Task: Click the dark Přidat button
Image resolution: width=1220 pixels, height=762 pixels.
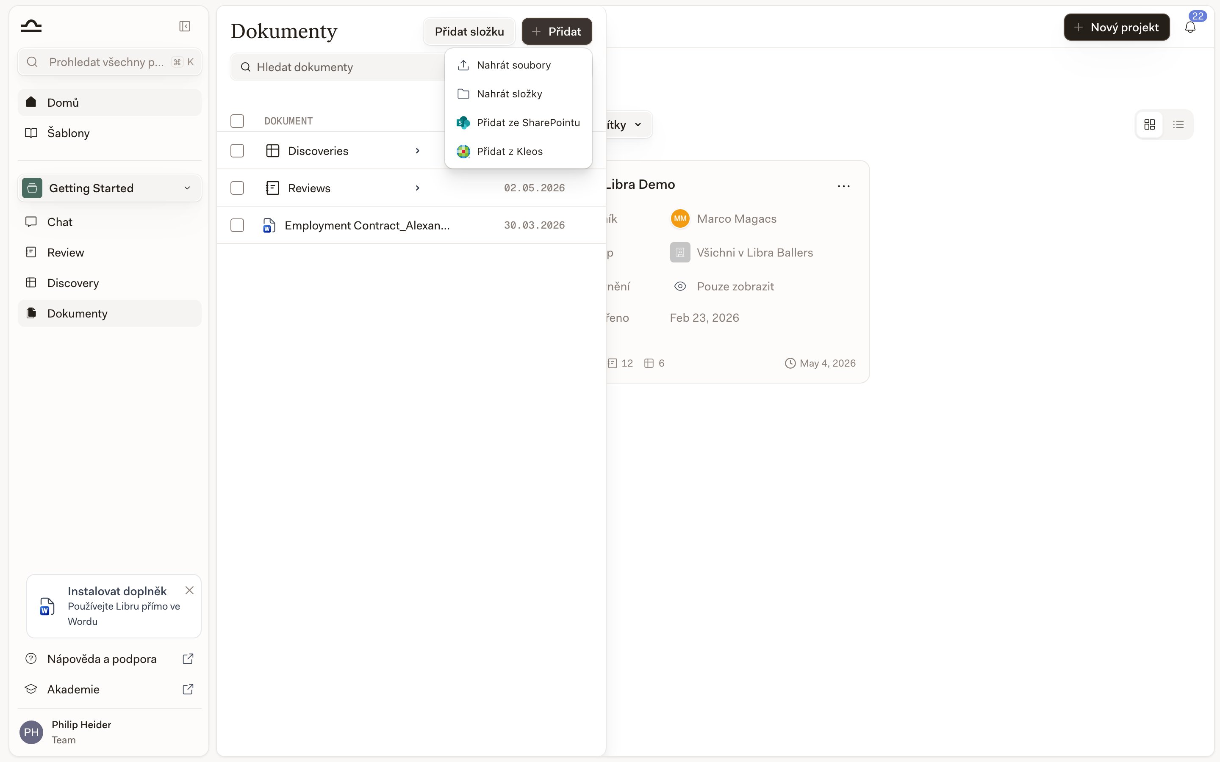Action: tap(557, 31)
